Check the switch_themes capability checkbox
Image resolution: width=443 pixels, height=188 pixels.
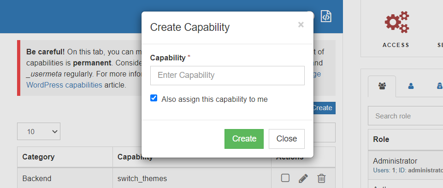tap(285, 178)
